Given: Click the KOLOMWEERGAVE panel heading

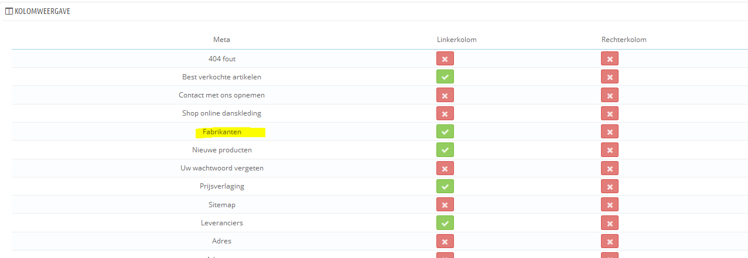Looking at the screenshot, I should coord(42,11).
